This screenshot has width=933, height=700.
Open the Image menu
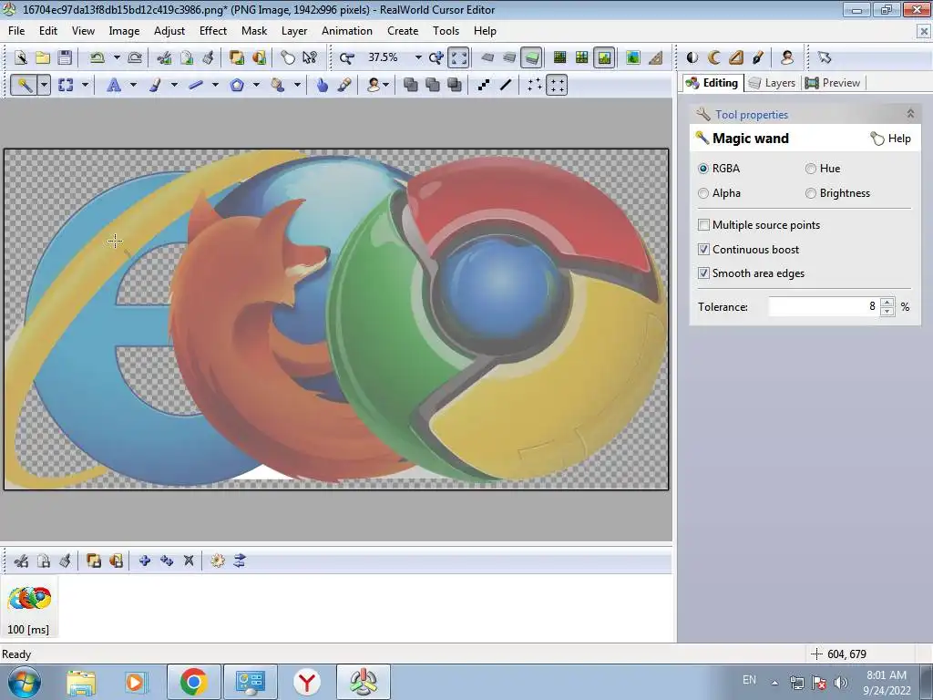(x=124, y=31)
